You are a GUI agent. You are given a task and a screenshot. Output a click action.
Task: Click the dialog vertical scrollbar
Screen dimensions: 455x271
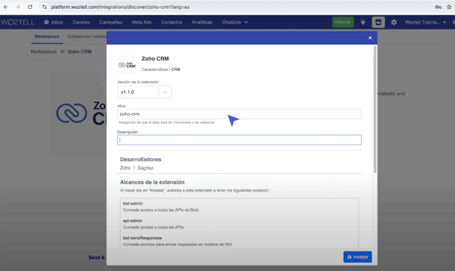(x=375, y=109)
